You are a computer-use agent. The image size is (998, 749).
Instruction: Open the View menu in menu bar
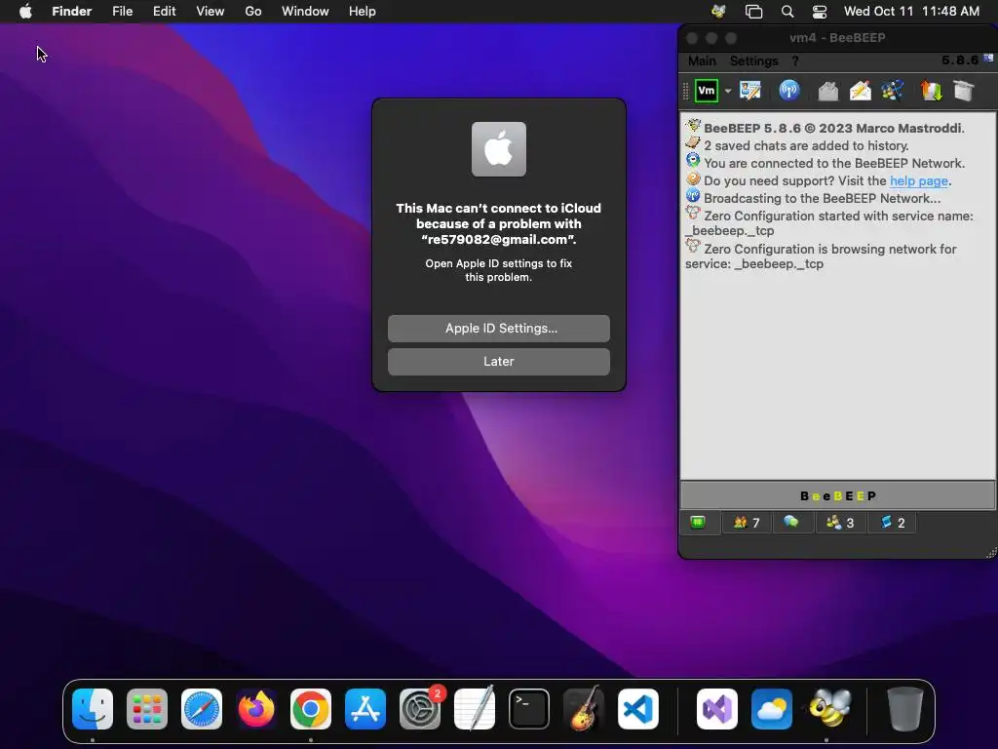[x=211, y=11]
